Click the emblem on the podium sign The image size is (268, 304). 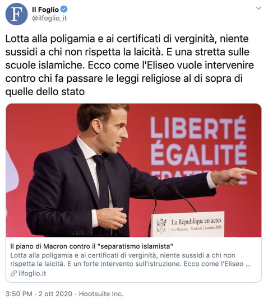tap(161, 225)
